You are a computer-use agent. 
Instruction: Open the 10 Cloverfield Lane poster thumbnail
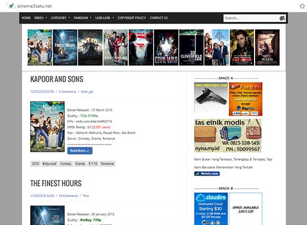click(x=191, y=47)
